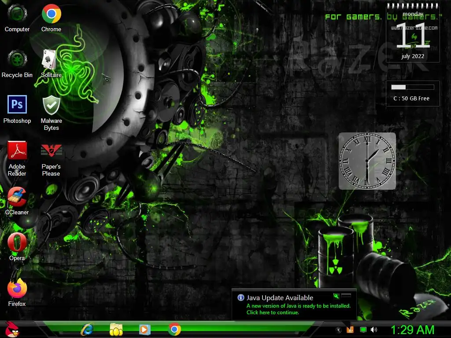The image size is (451, 338).
Task: Click the 1:29 AM taskbar clock
Action: click(412, 330)
